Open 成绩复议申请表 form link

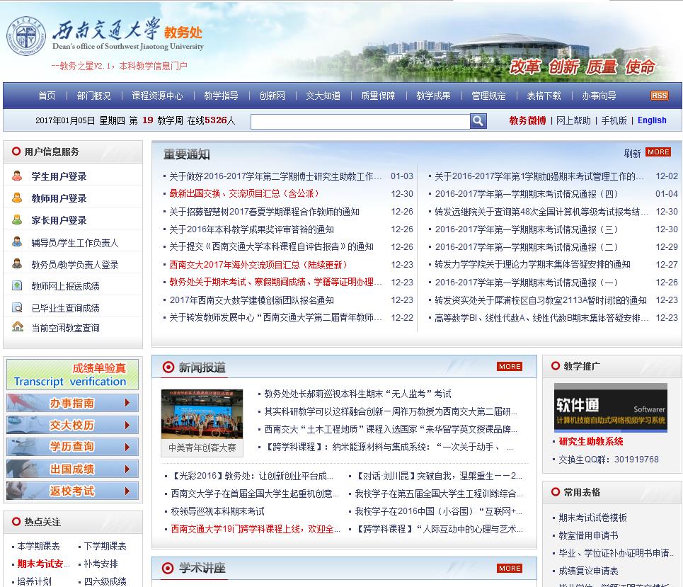click(x=588, y=571)
